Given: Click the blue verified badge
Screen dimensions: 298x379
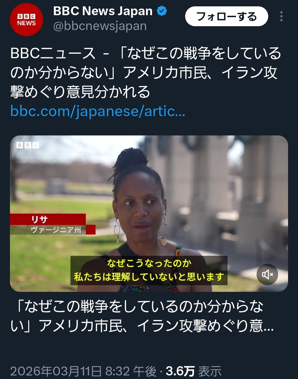Looking at the screenshot, I should point(162,11).
